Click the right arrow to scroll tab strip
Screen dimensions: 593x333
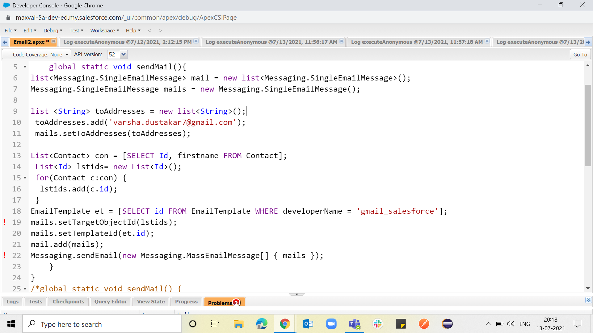588,42
